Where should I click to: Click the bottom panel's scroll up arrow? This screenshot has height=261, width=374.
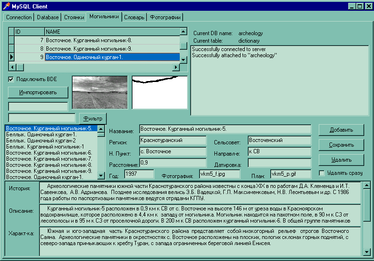(x=367, y=185)
